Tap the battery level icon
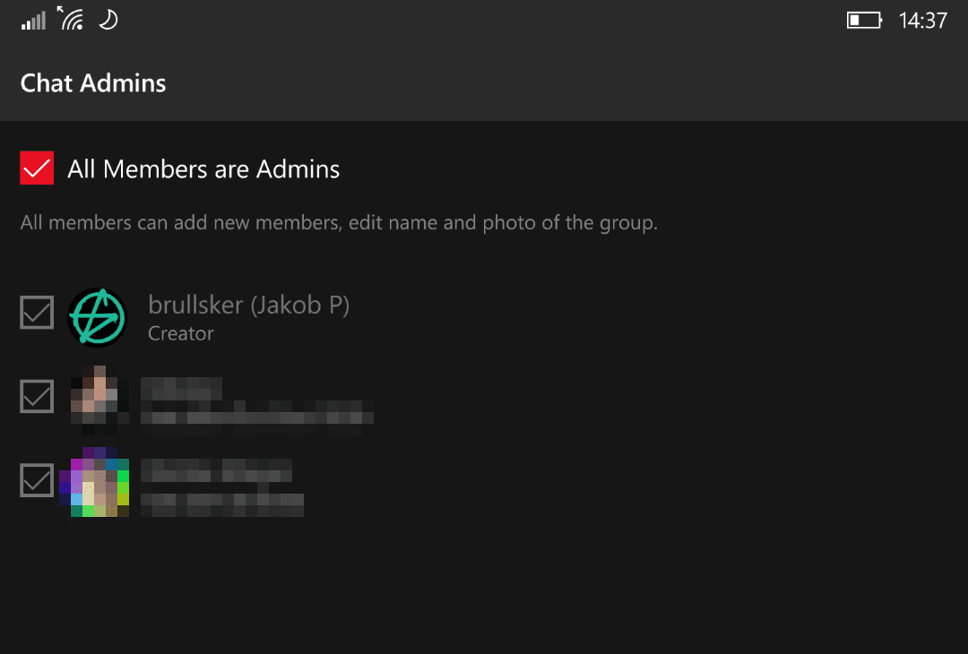This screenshot has height=654, width=968. point(864,21)
